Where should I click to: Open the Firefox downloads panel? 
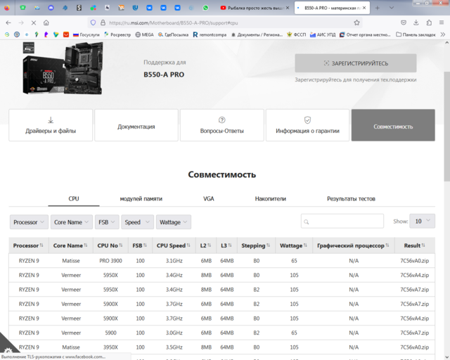click(x=416, y=22)
